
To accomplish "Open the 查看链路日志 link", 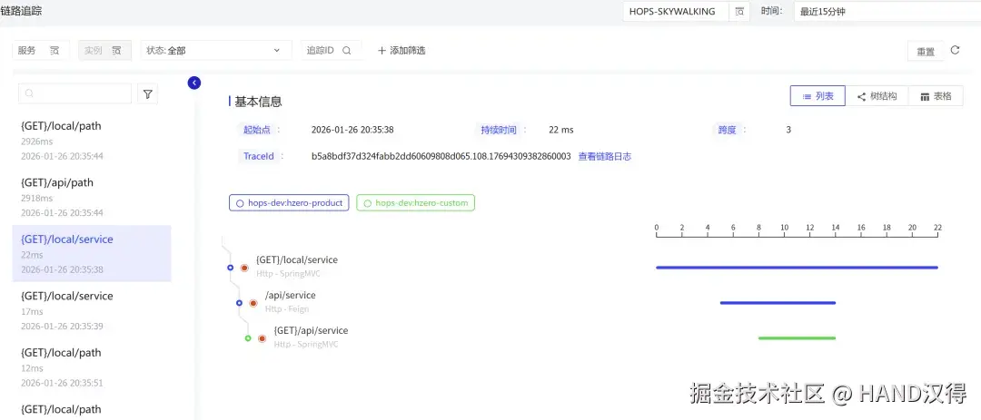I will [604, 157].
